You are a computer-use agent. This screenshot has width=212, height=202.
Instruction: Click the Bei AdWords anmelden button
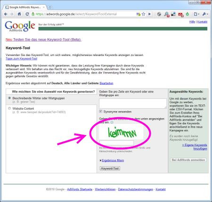(188, 160)
